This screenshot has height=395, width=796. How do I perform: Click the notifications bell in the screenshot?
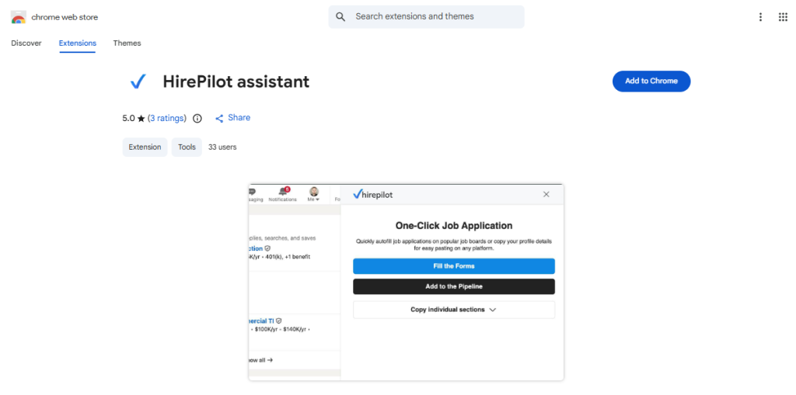pyautogui.click(x=283, y=191)
